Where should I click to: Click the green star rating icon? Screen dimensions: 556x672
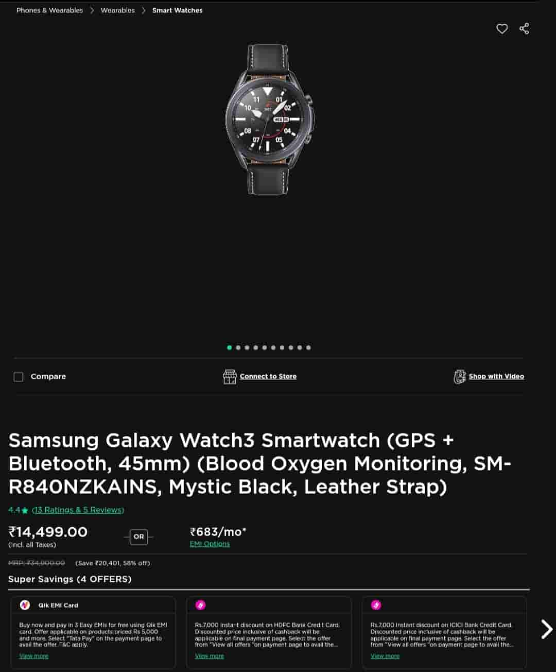25,510
